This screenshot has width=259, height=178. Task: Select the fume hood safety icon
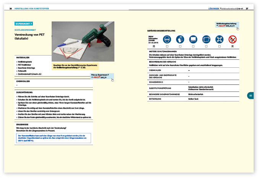[192, 39]
